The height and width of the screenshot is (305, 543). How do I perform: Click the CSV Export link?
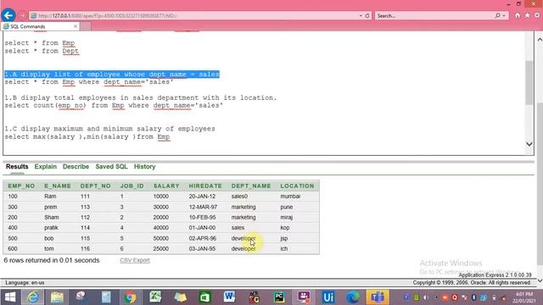pos(135,260)
